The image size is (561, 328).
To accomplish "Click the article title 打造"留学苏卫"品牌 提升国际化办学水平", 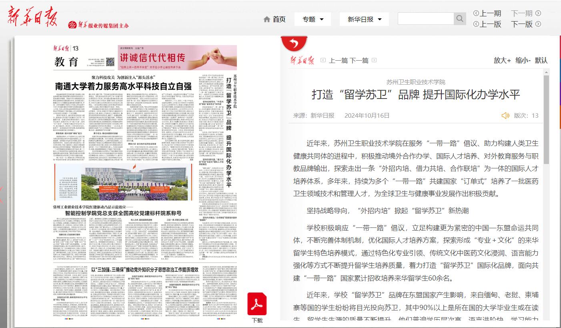I will click(416, 95).
